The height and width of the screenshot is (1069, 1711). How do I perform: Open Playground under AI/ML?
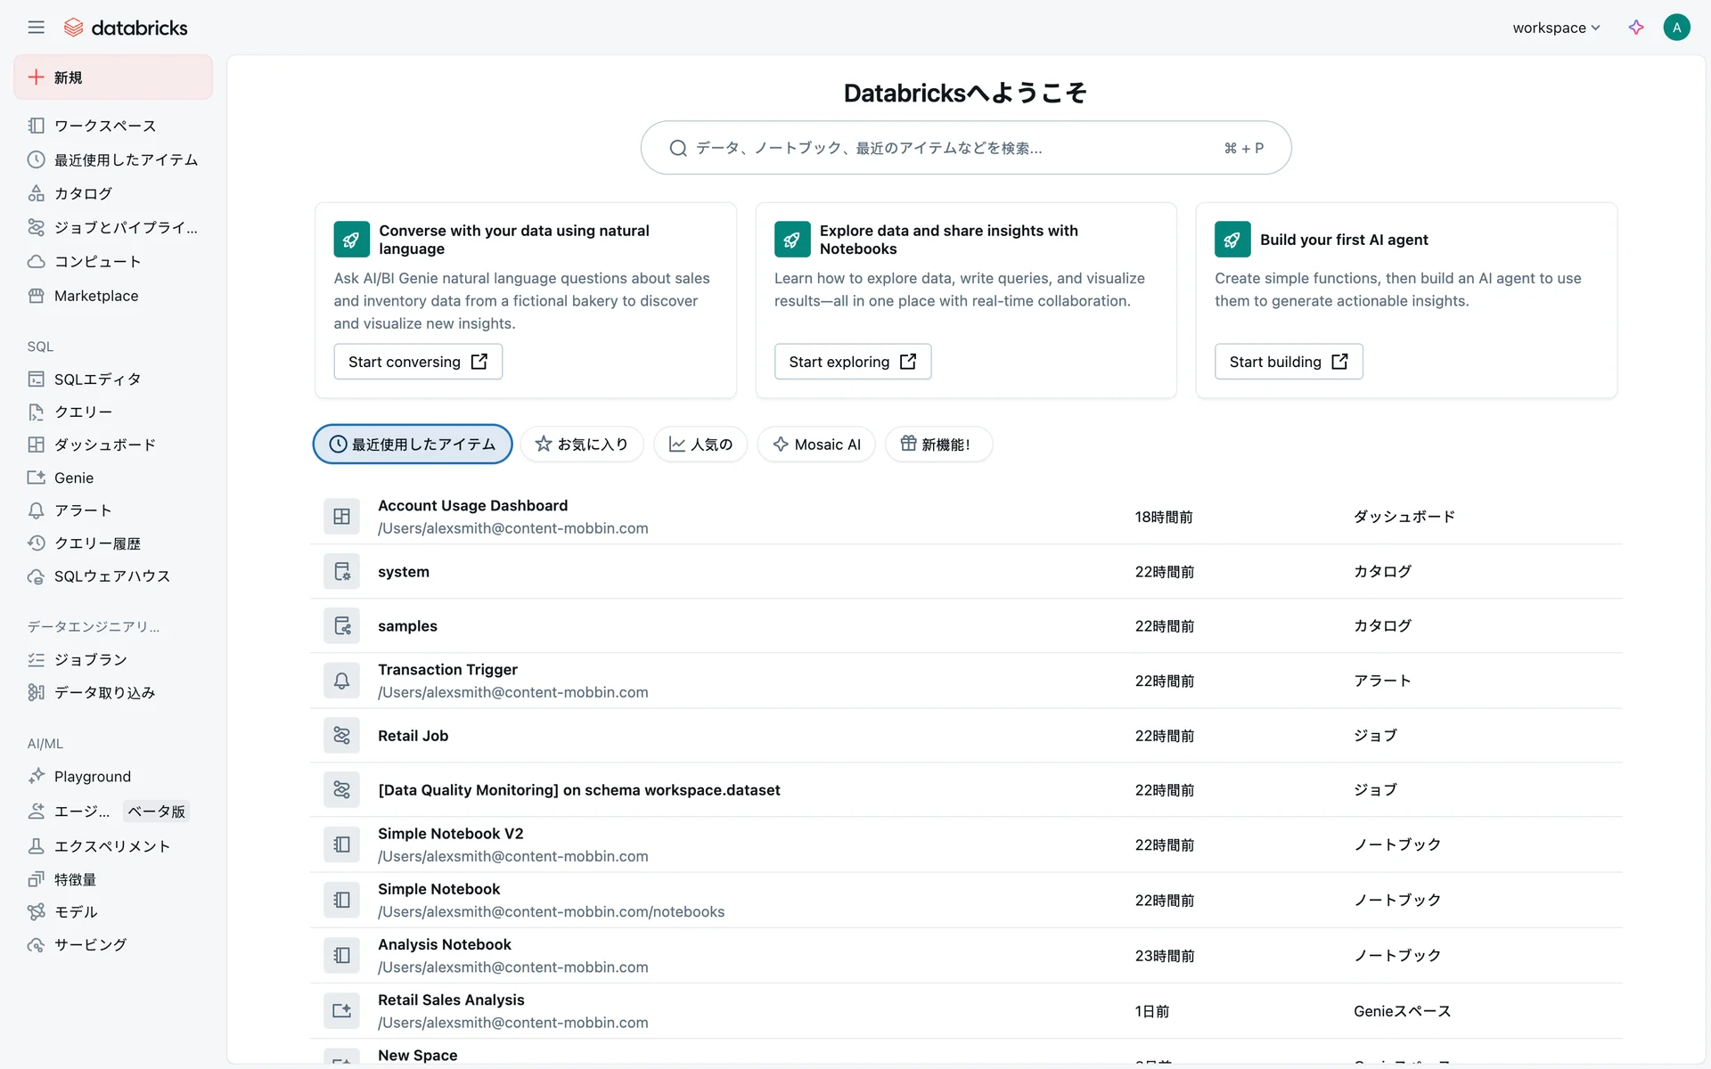(x=92, y=777)
